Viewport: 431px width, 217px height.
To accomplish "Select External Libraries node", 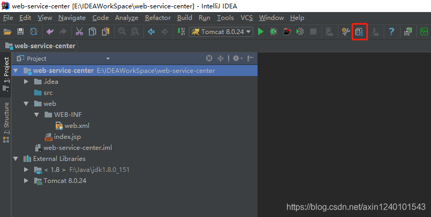I will [x=55, y=159].
